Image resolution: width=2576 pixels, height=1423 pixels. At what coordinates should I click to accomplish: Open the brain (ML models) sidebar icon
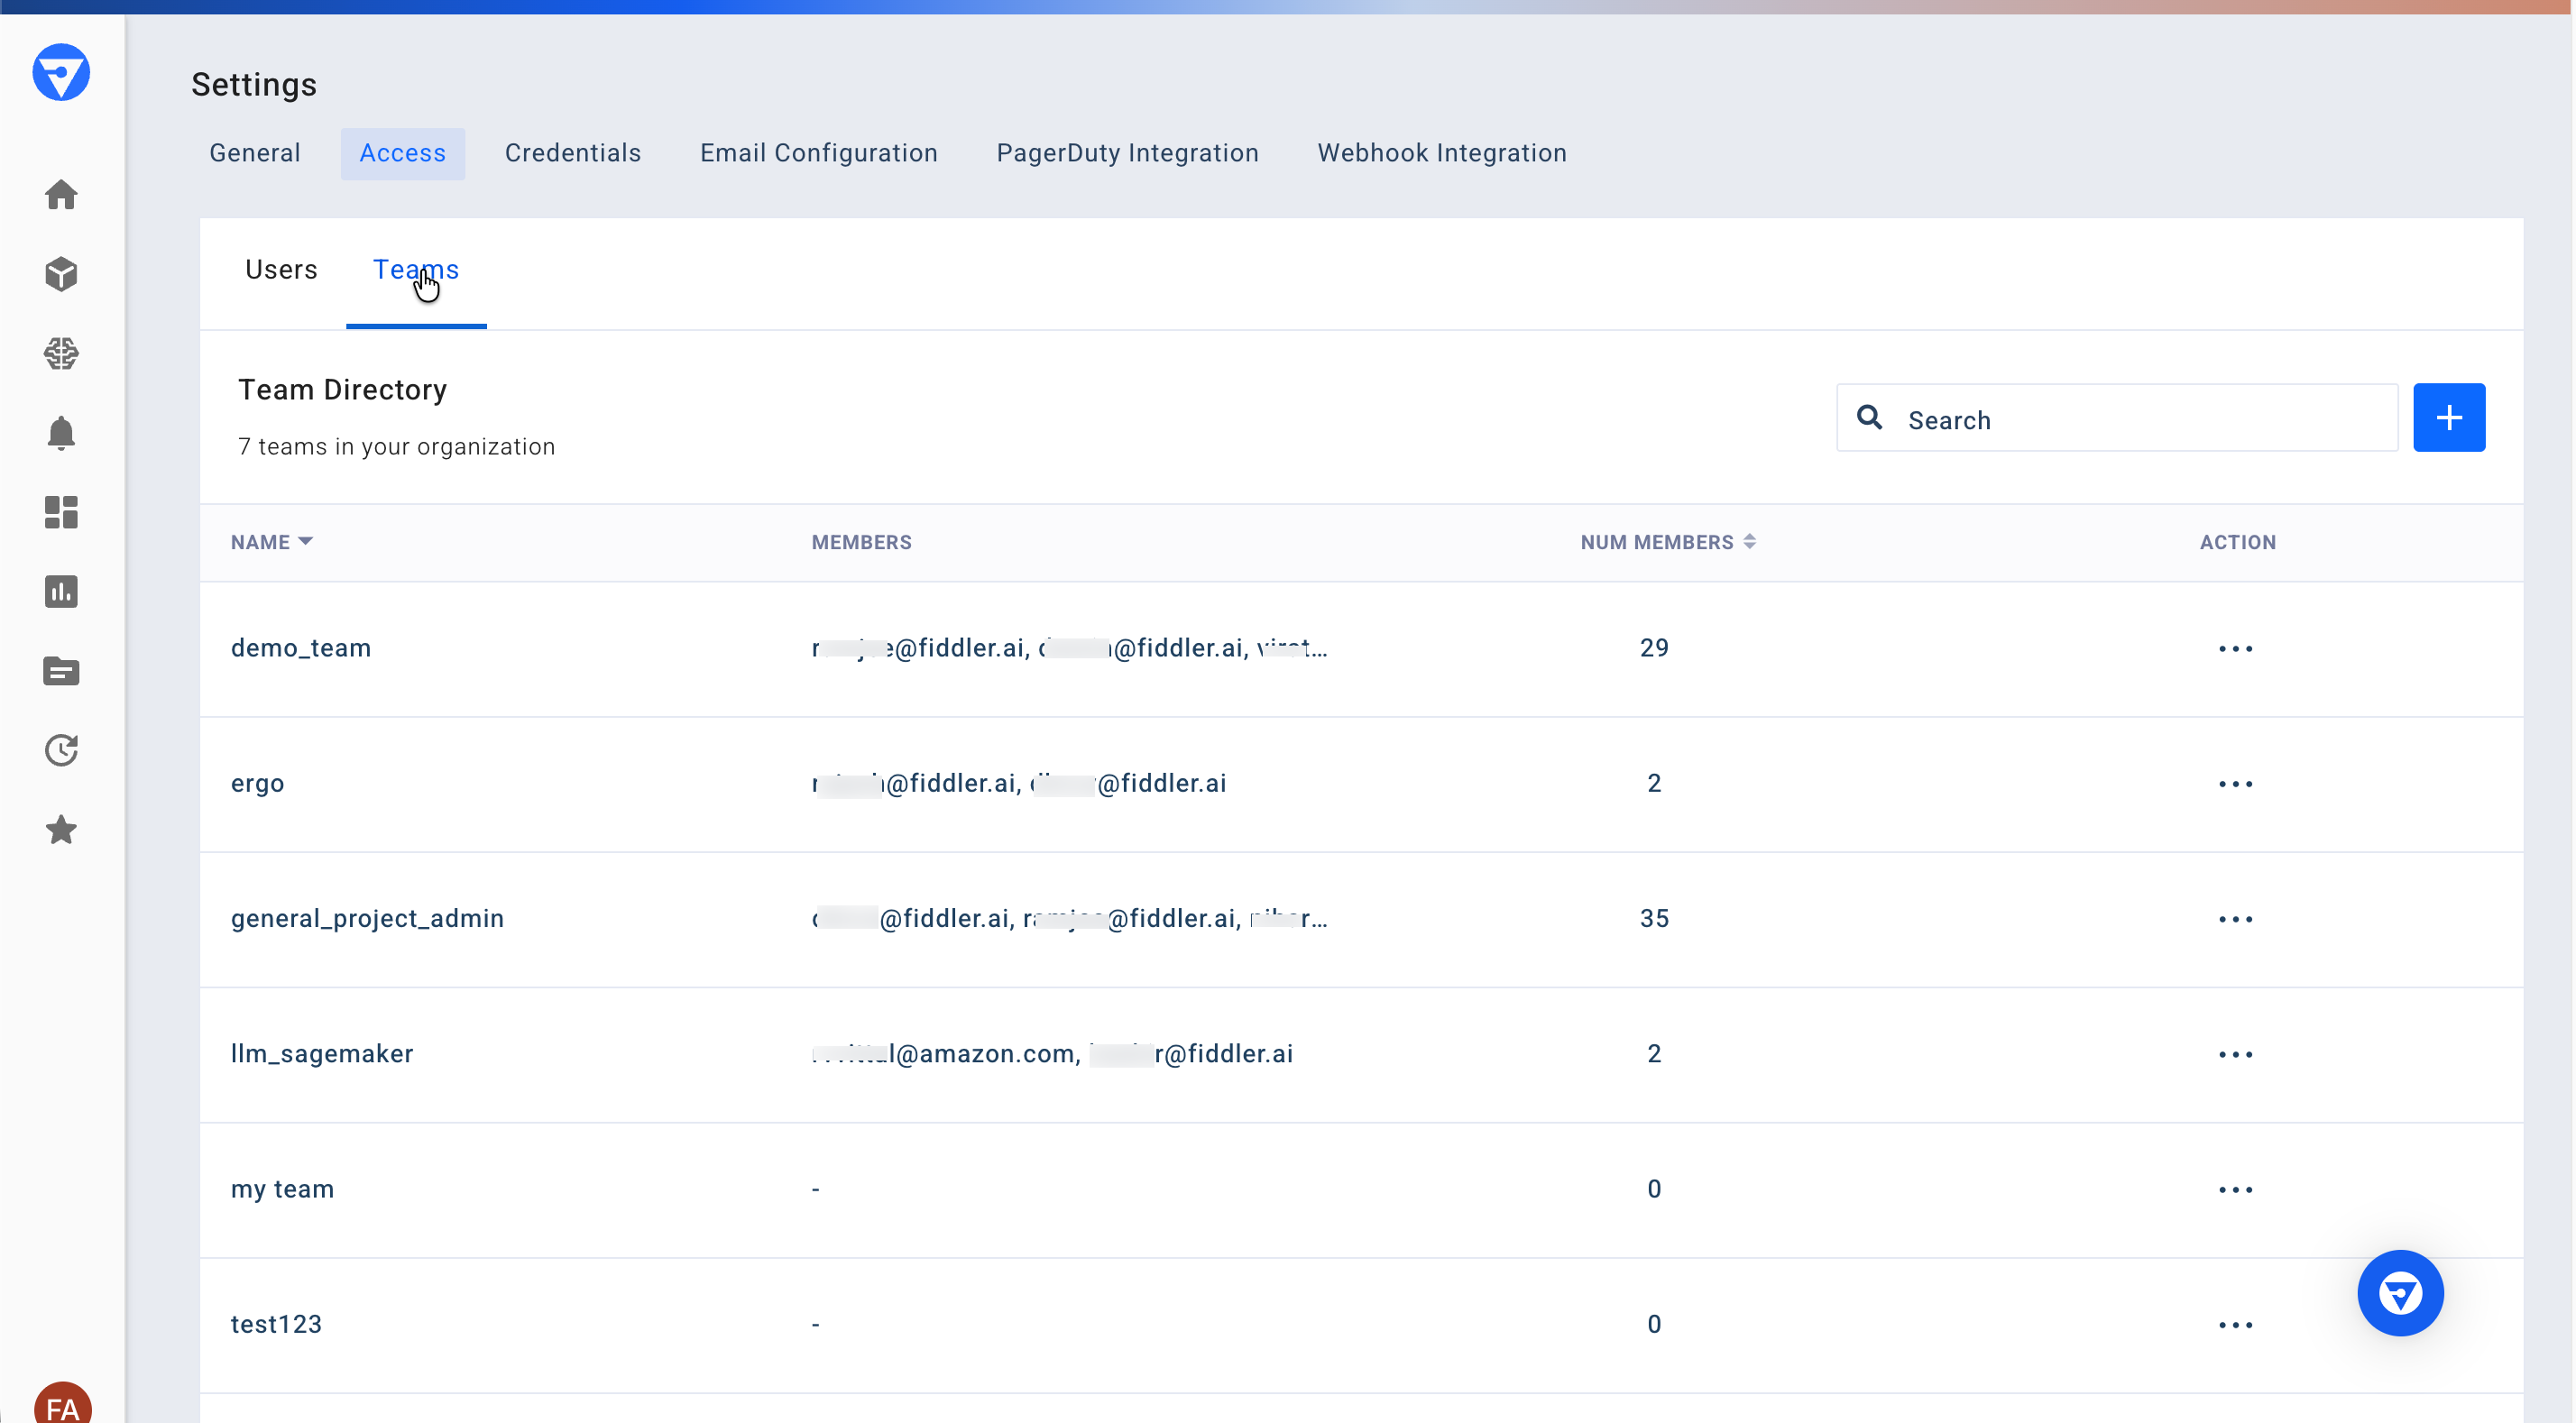point(62,353)
